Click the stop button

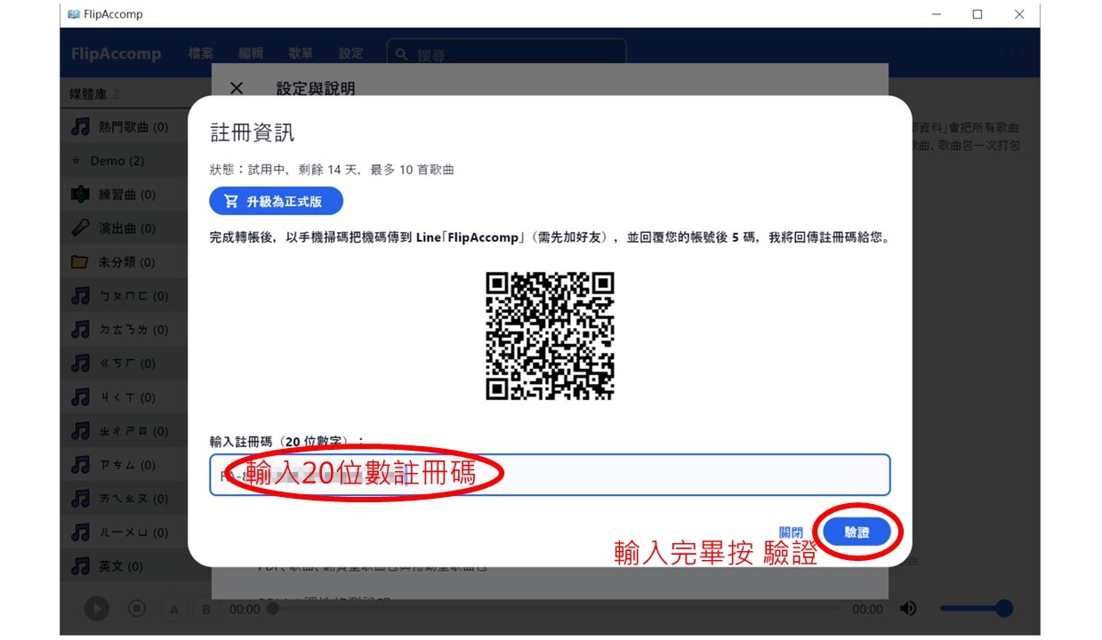136,609
